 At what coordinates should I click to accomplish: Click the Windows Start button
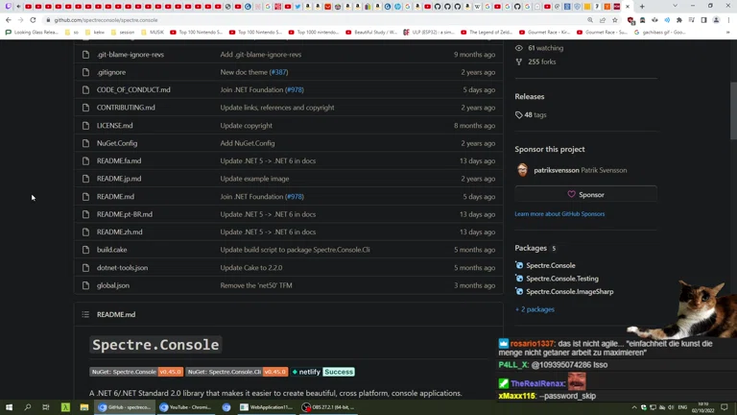click(10, 407)
